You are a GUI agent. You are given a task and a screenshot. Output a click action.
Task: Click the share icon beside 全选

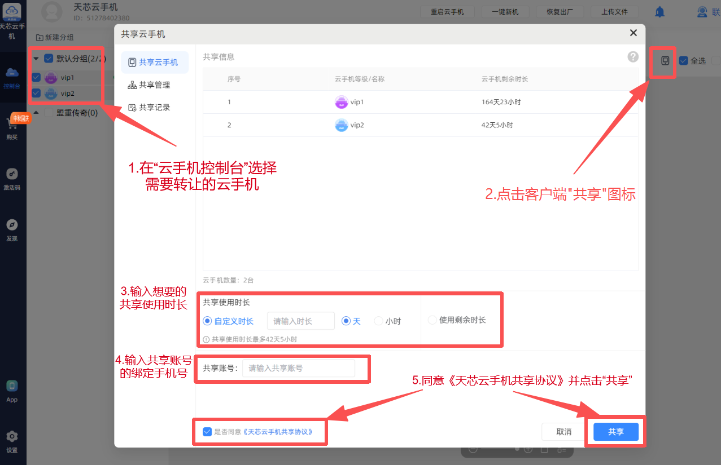click(x=665, y=60)
